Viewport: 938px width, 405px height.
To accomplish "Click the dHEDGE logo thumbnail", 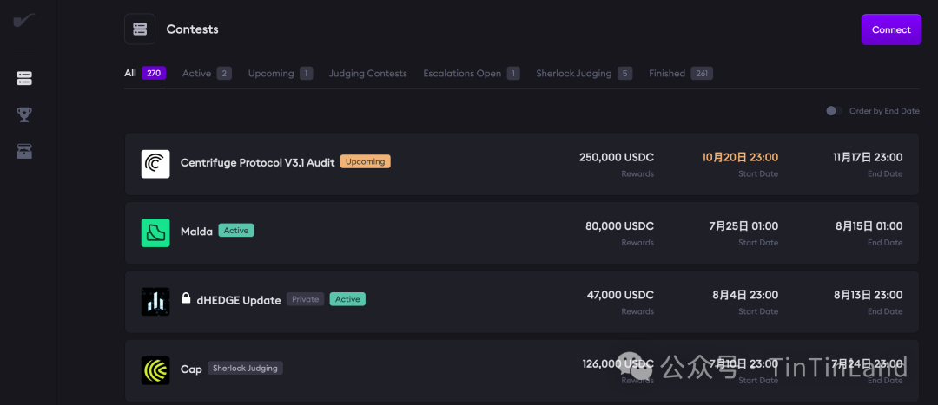I will [155, 302].
